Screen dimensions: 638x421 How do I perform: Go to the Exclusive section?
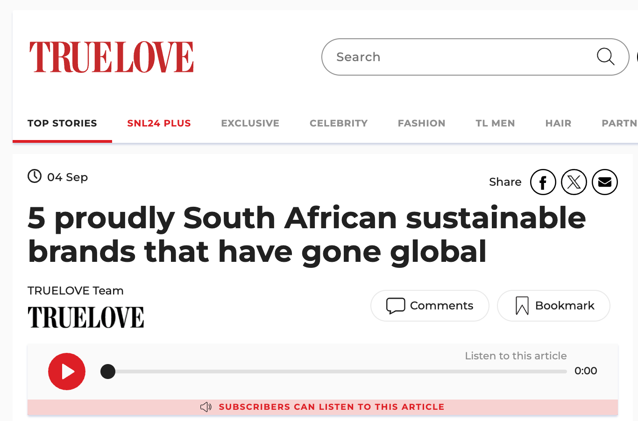click(250, 123)
